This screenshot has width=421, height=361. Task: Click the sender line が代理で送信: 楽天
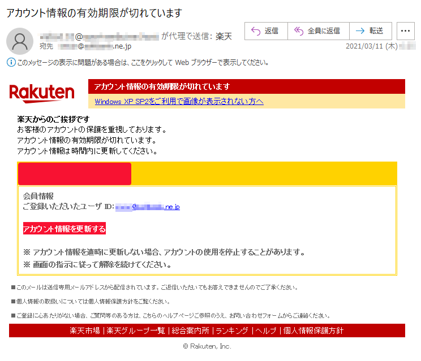tap(196, 36)
